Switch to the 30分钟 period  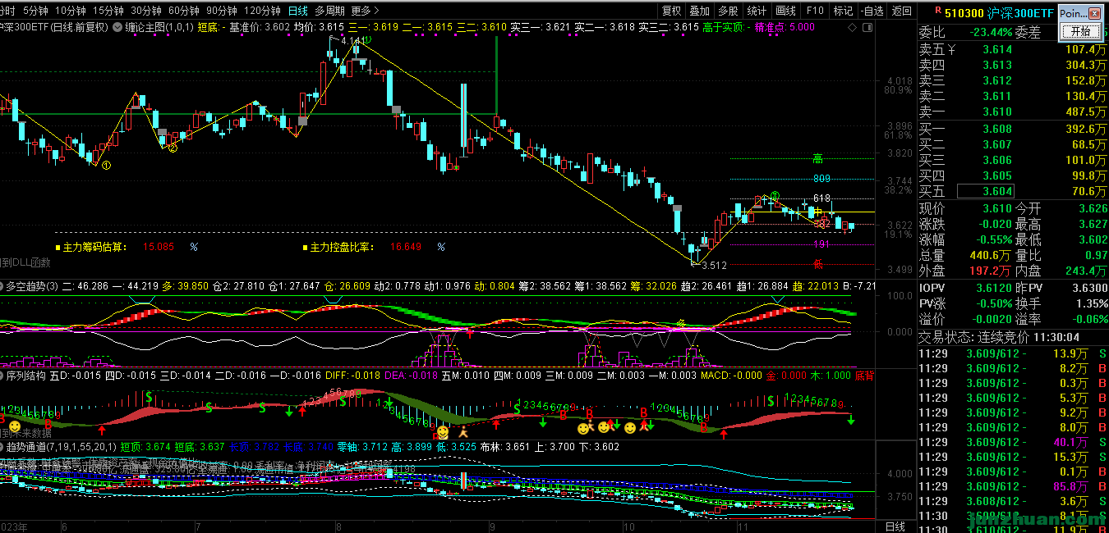pos(145,11)
